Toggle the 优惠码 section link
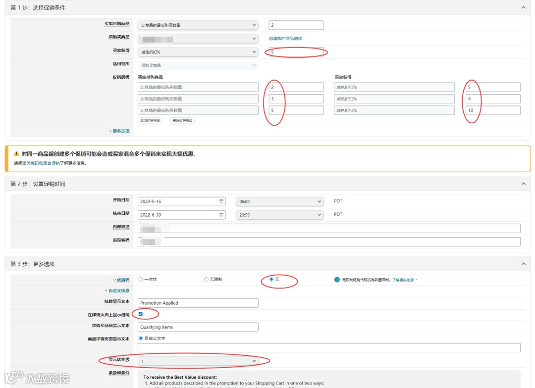Viewport: 535px width, 388px height. 123,280
